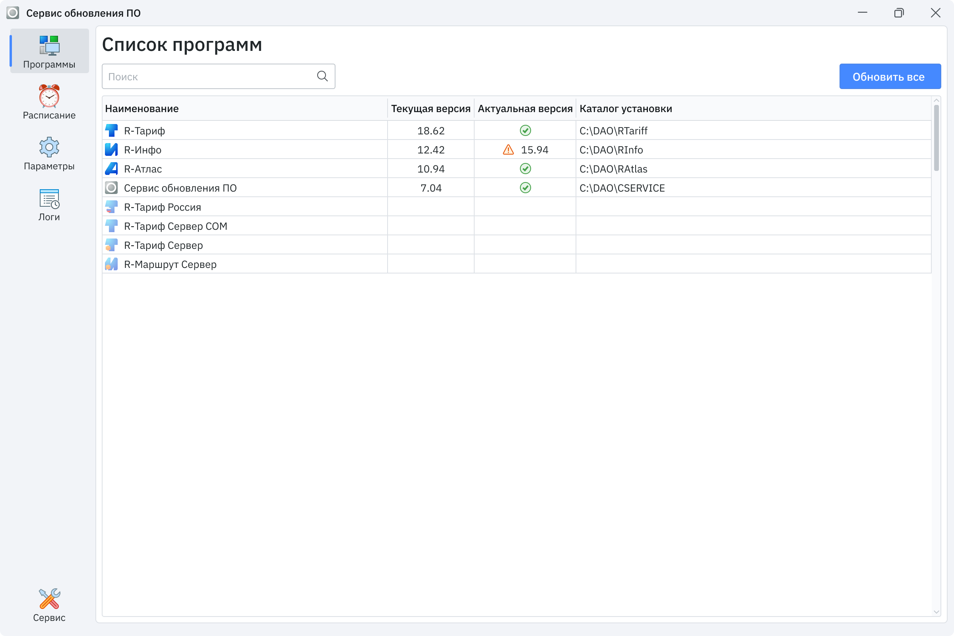Click current version 18.62

point(431,131)
